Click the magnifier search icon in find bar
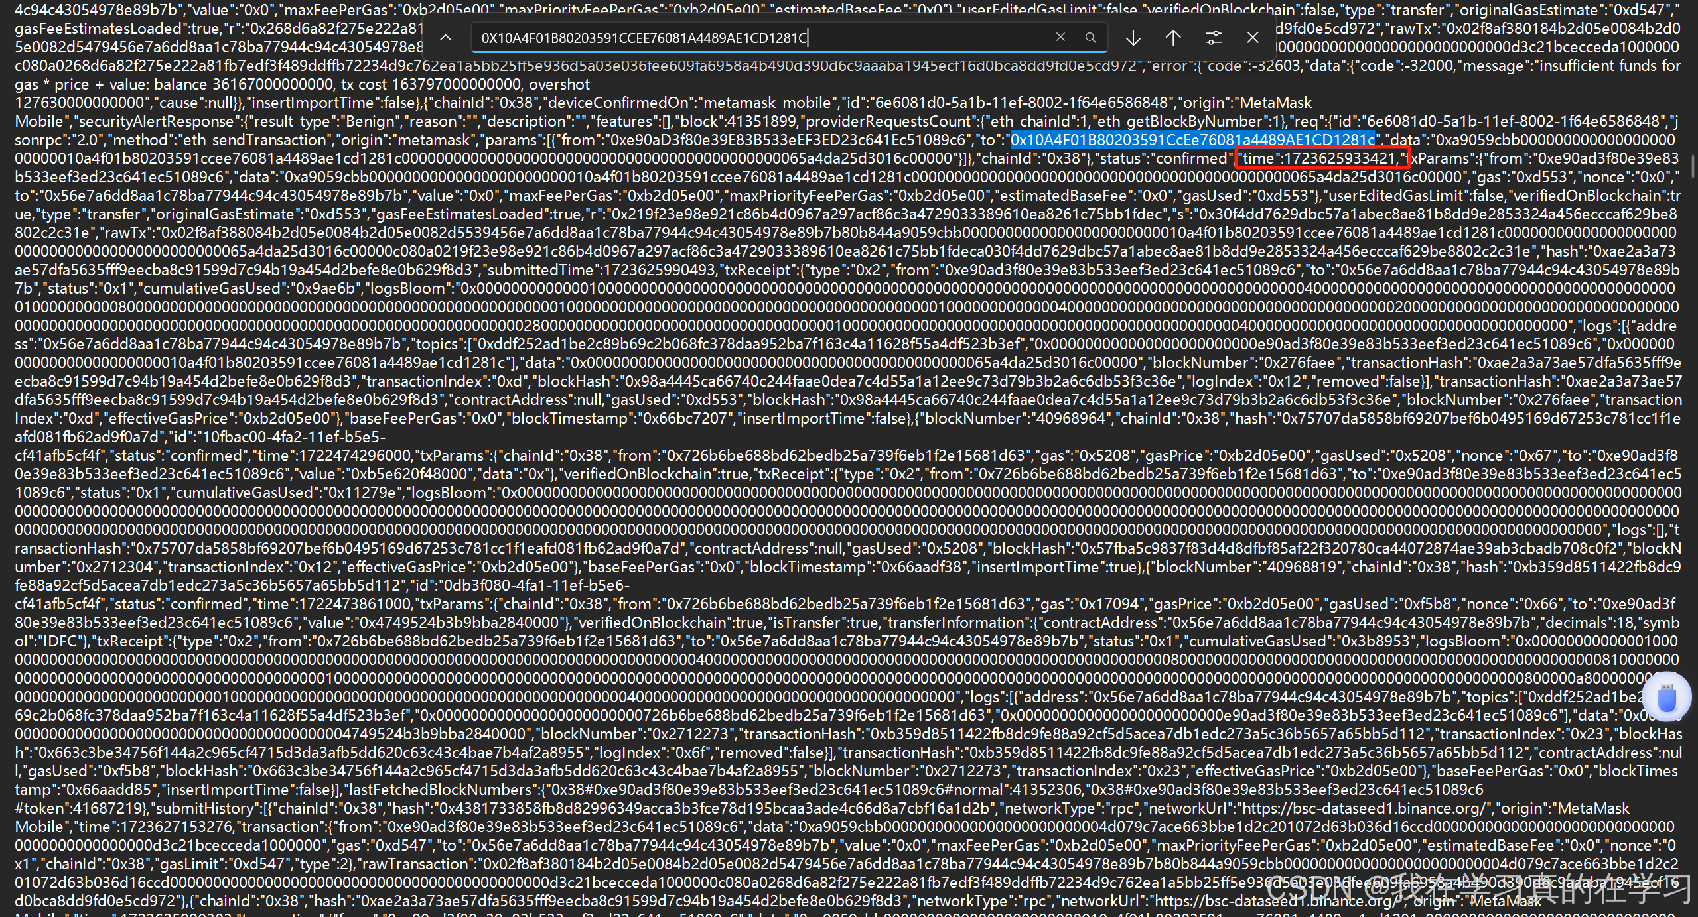 [1090, 38]
